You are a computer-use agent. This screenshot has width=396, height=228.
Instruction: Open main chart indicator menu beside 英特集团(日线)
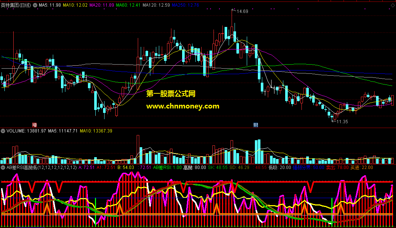(x=35, y=5)
